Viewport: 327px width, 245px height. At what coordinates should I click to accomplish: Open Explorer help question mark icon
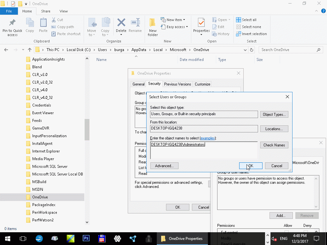click(323, 11)
